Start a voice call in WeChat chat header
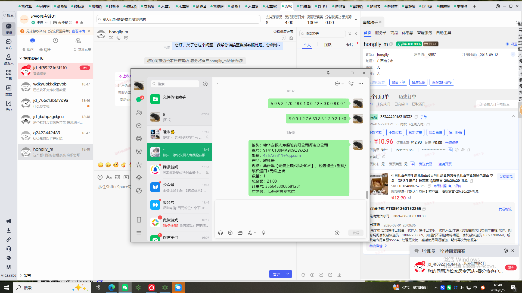The image size is (522, 293). click(x=351, y=84)
